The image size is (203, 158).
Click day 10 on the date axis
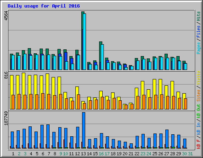tap(65, 154)
